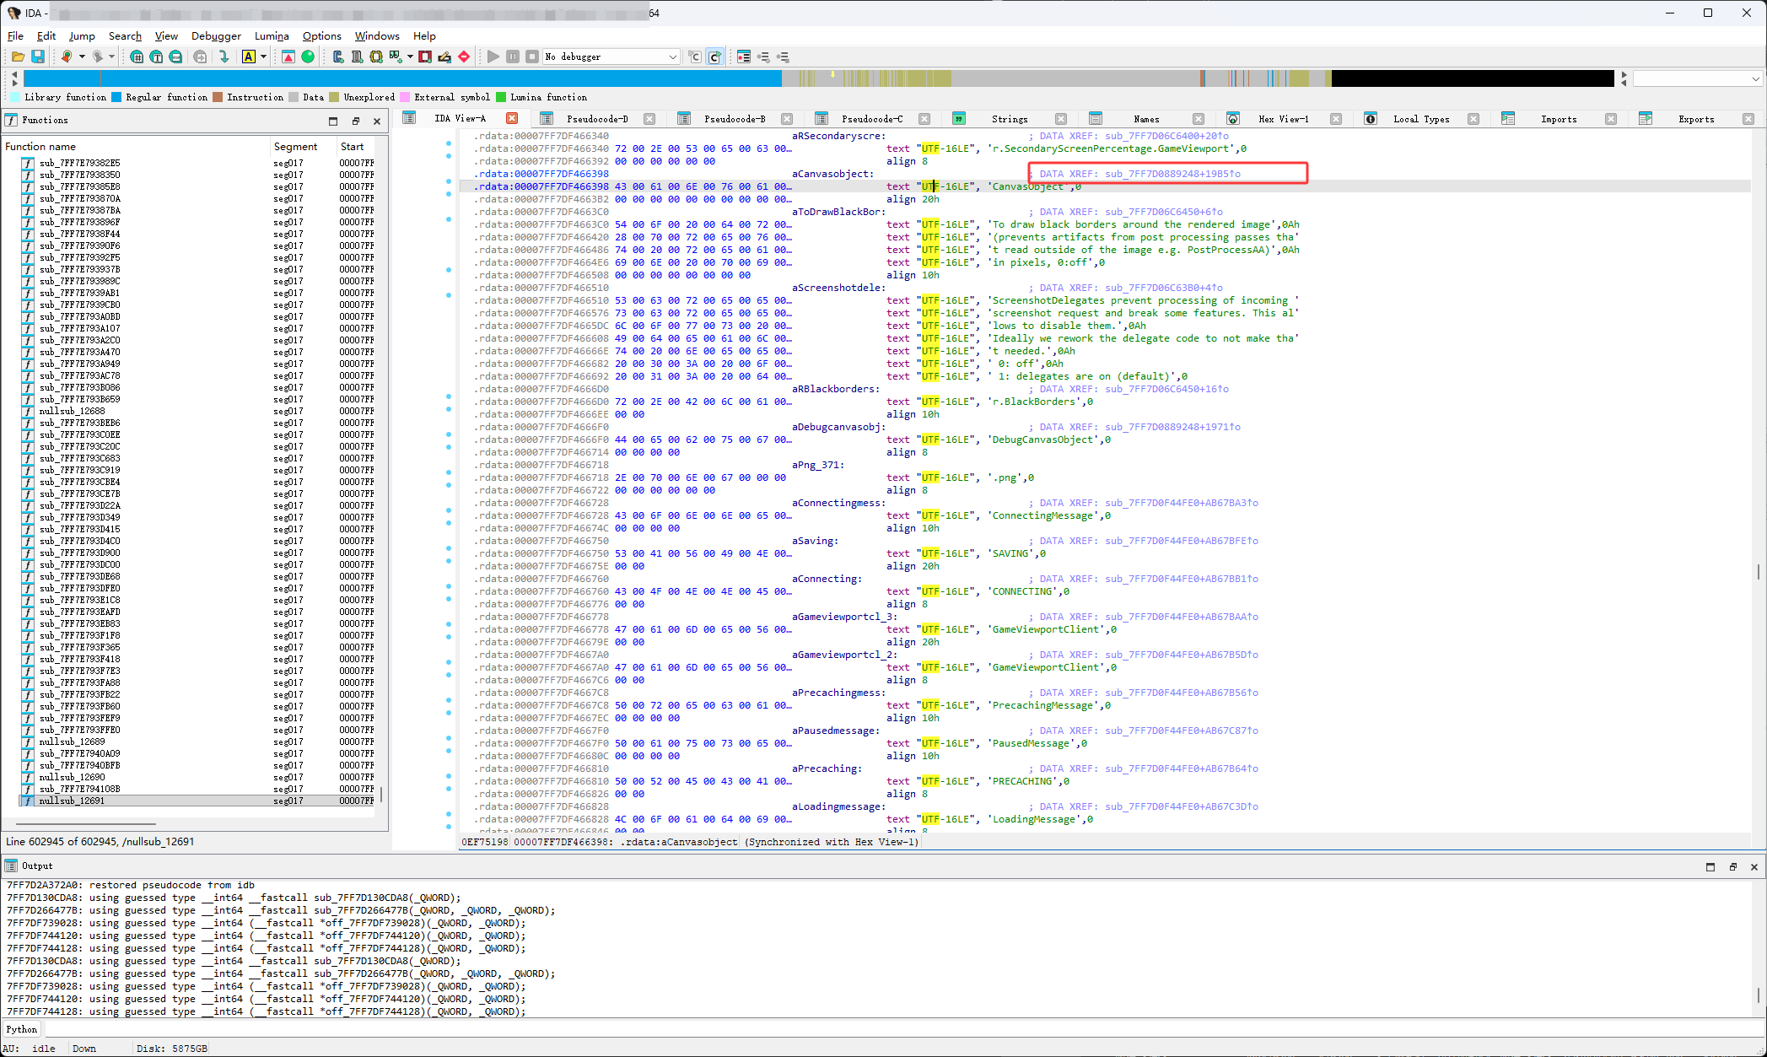The height and width of the screenshot is (1057, 1767).
Task: Click the pencil edit toolbar icon
Action: pos(444,57)
